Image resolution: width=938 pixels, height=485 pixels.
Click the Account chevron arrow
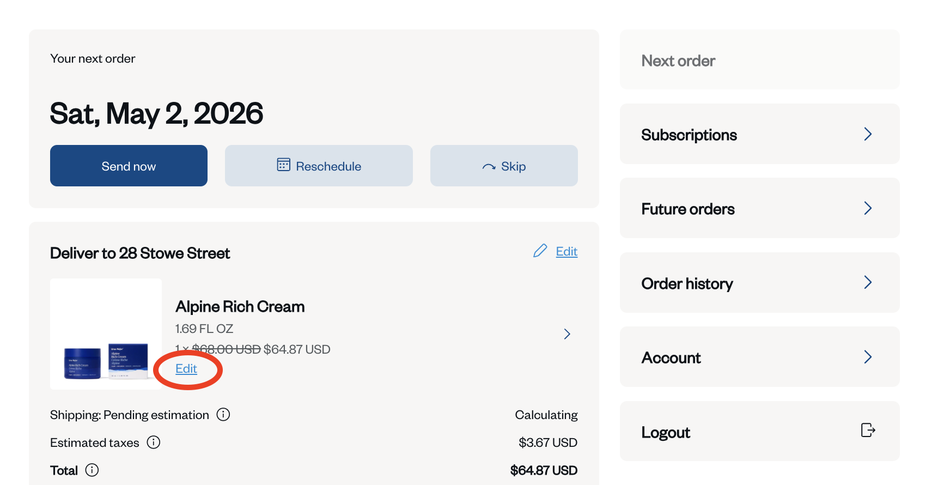(x=868, y=357)
